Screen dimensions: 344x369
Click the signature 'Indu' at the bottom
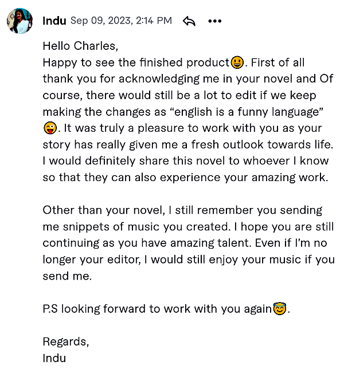pos(54,358)
